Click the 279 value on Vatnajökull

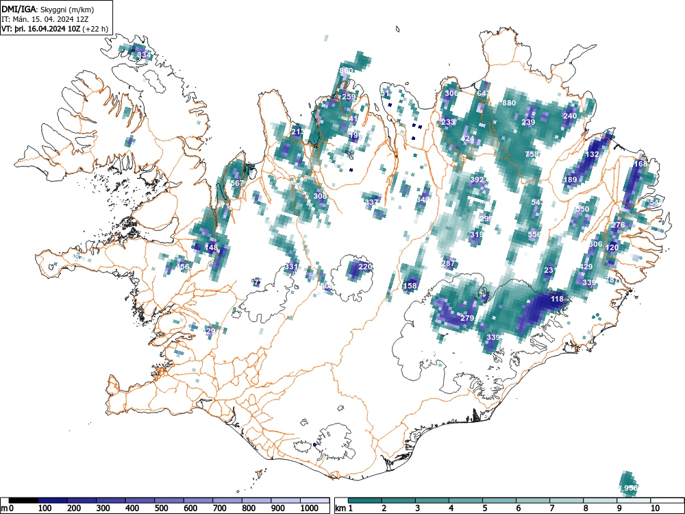[x=467, y=318]
